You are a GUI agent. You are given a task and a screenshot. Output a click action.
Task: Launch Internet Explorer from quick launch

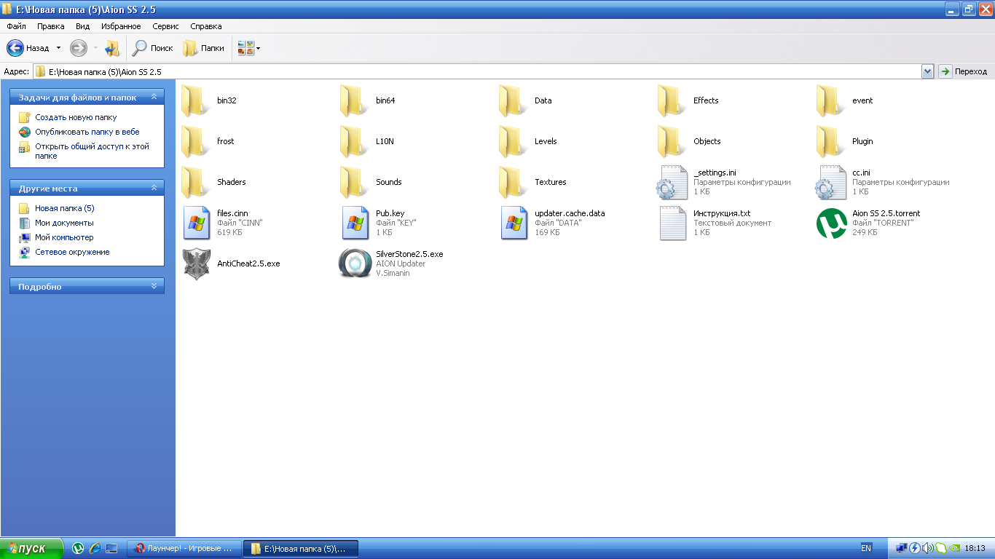click(95, 549)
